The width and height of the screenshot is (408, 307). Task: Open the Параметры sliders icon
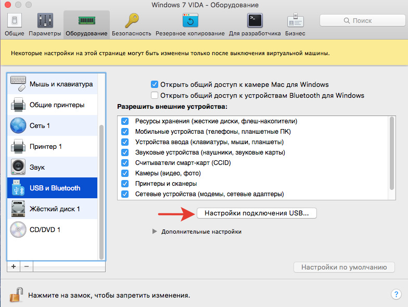[45, 20]
